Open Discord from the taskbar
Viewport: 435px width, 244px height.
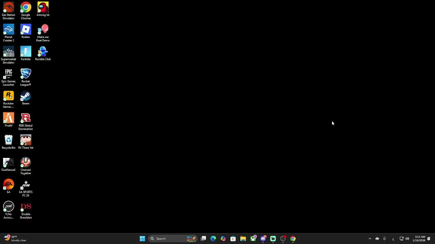point(263,239)
